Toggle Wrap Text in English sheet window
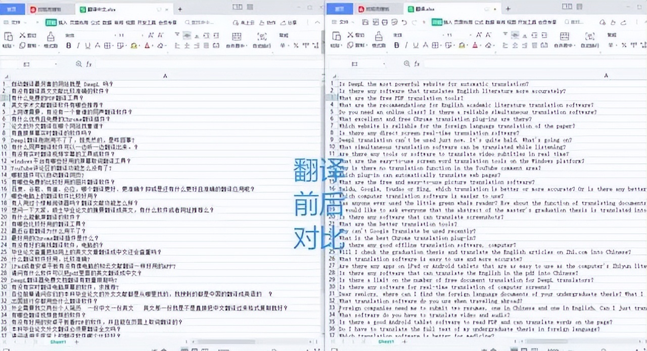647x351 pixels. pos(590,36)
